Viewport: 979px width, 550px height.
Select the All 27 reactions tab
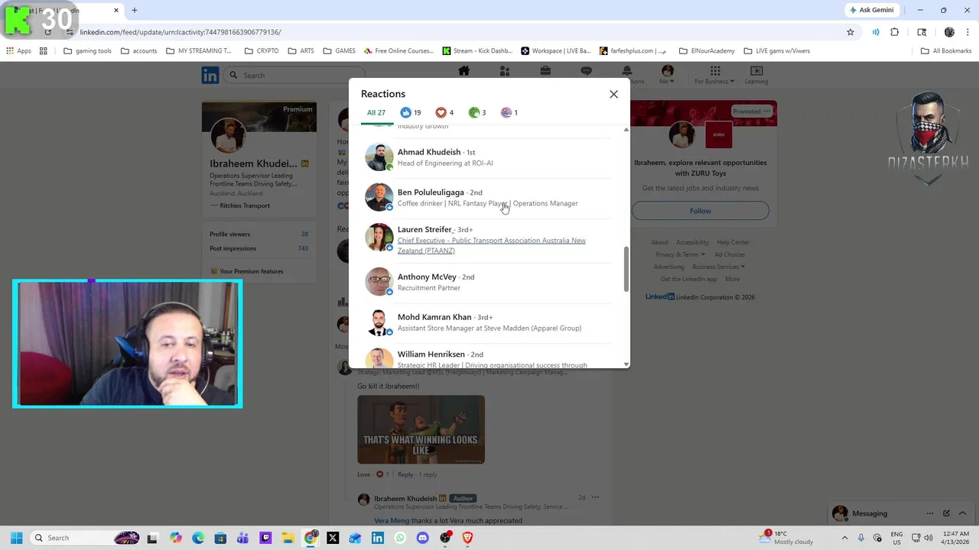(x=376, y=112)
